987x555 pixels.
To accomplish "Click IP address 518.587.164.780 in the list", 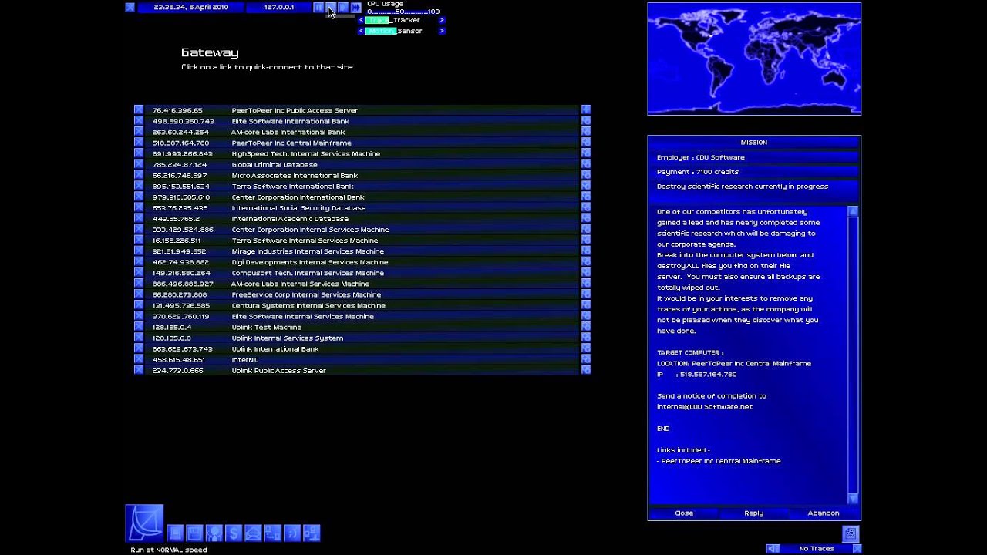I will tap(180, 143).
